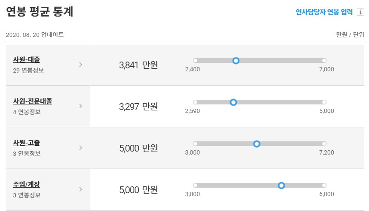Expand the 사원-대졸 row with its chevron
The height and width of the screenshot is (211, 369).
tap(81, 65)
